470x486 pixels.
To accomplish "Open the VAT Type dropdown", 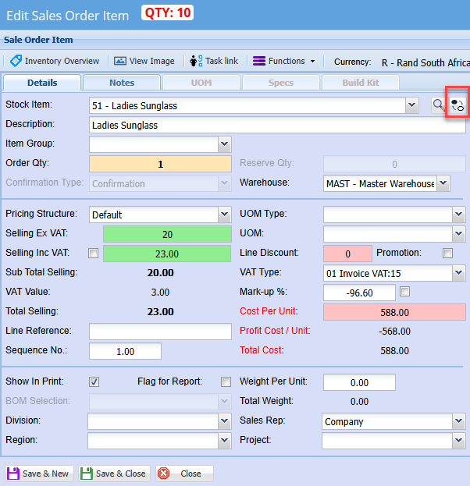I will point(459,273).
